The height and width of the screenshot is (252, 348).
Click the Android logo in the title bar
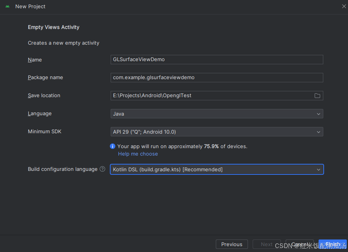tap(7, 7)
